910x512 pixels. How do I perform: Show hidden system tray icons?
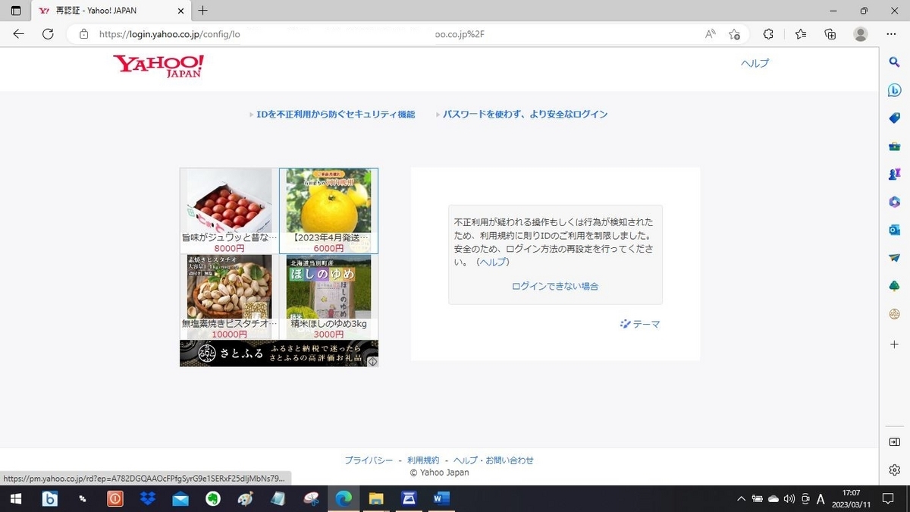click(741, 498)
